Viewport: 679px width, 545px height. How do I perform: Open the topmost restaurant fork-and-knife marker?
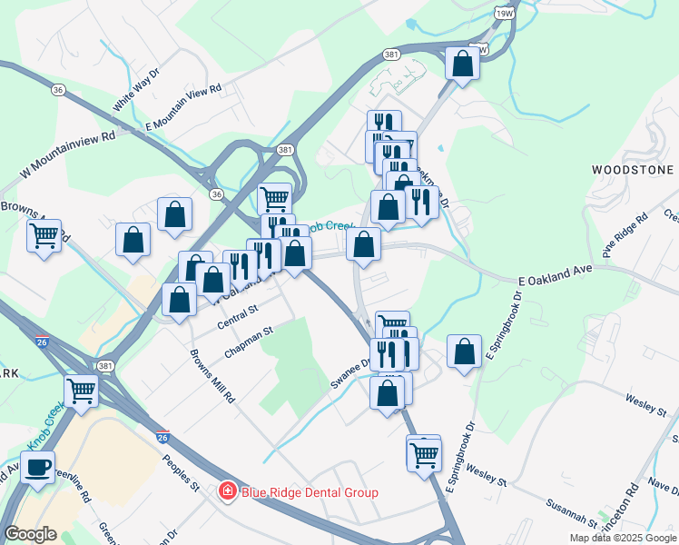point(384,121)
